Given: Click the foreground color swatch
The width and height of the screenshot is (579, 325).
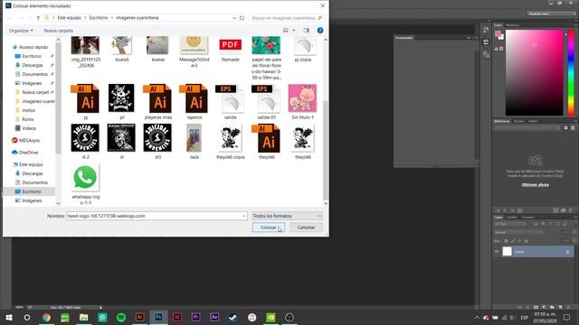Looking at the screenshot, I should click(x=498, y=34).
